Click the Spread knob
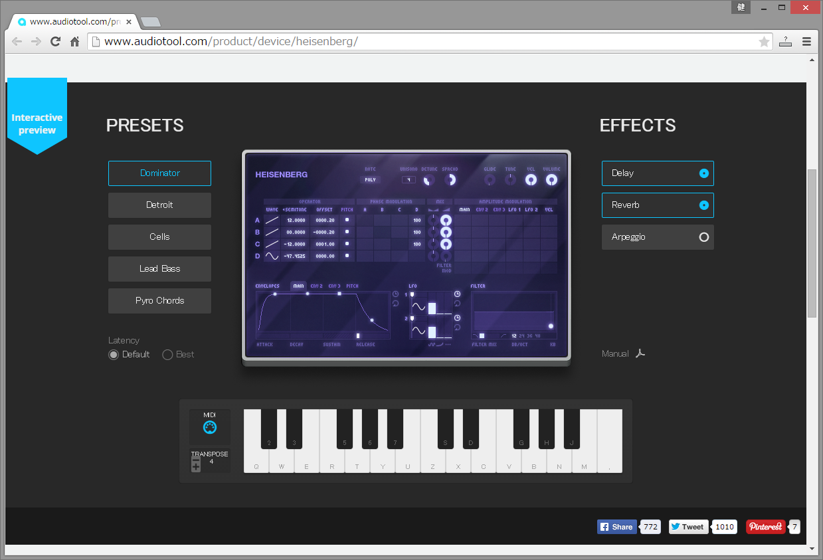Screen dimensions: 823x560 [450, 179]
